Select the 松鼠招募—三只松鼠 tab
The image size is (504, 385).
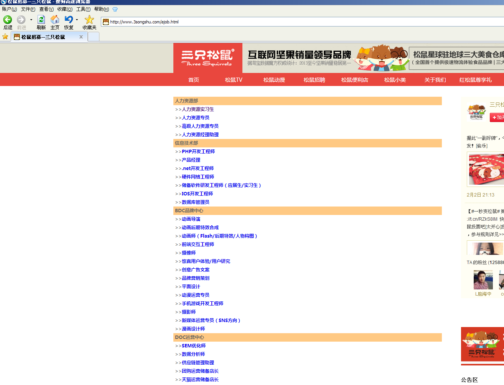[49, 37]
